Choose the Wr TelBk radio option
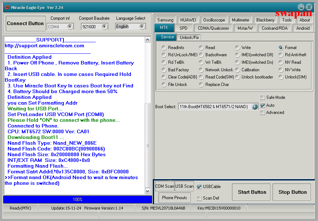The image size is (318, 221). [x=201, y=62]
